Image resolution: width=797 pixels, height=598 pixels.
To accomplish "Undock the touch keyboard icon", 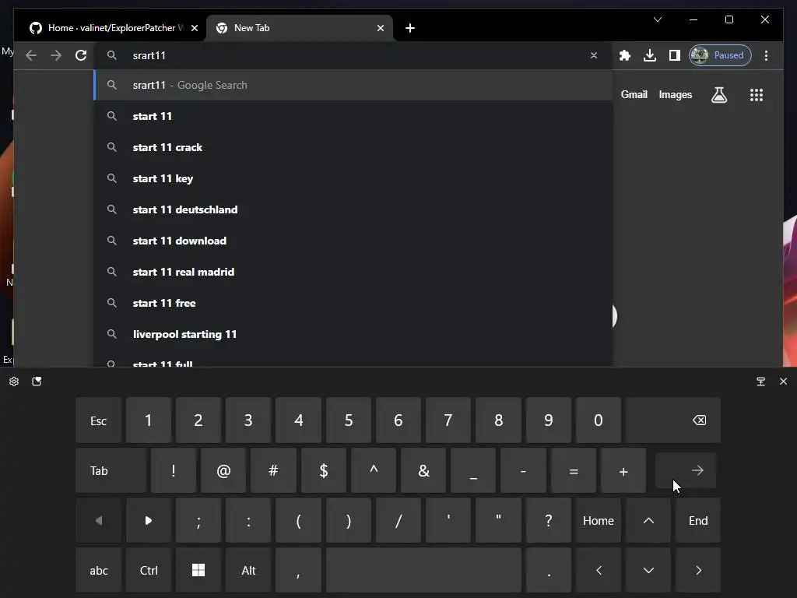I will 760,382.
